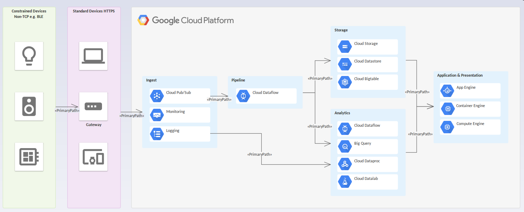Select the Big Query icon
The width and height of the screenshot is (524, 212).
[x=345, y=146]
